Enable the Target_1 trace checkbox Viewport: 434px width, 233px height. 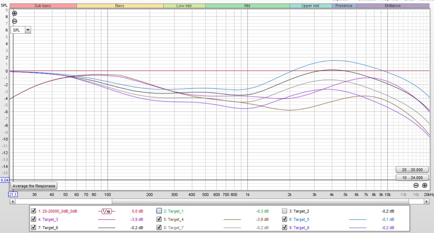pos(159,211)
